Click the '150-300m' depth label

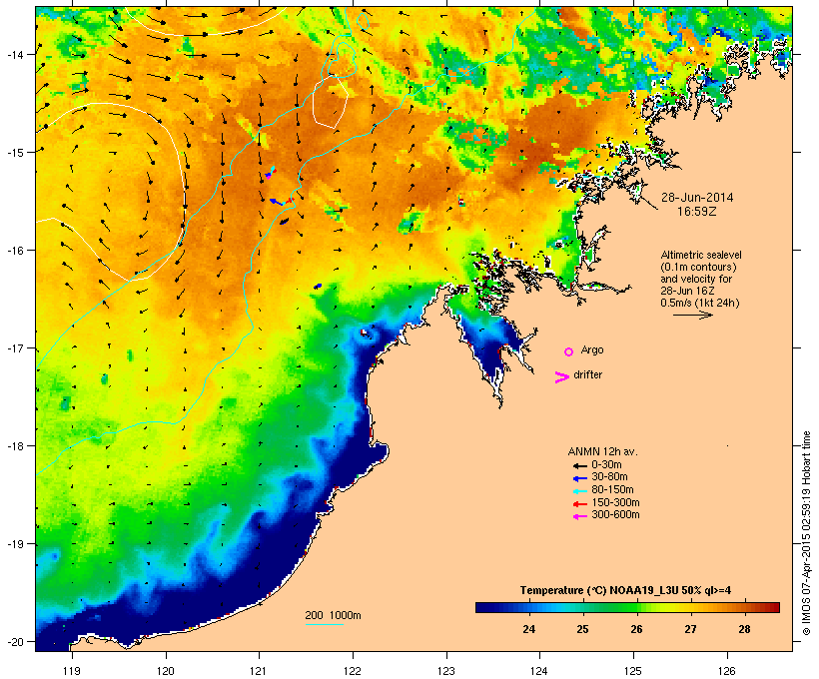(615, 502)
